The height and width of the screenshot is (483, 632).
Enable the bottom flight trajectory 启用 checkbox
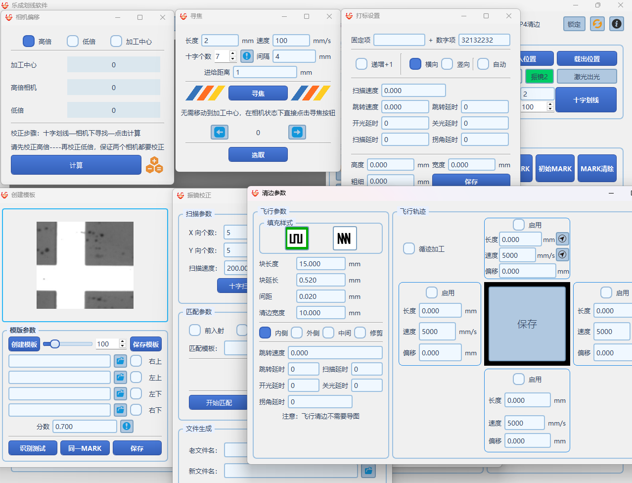[x=519, y=379]
